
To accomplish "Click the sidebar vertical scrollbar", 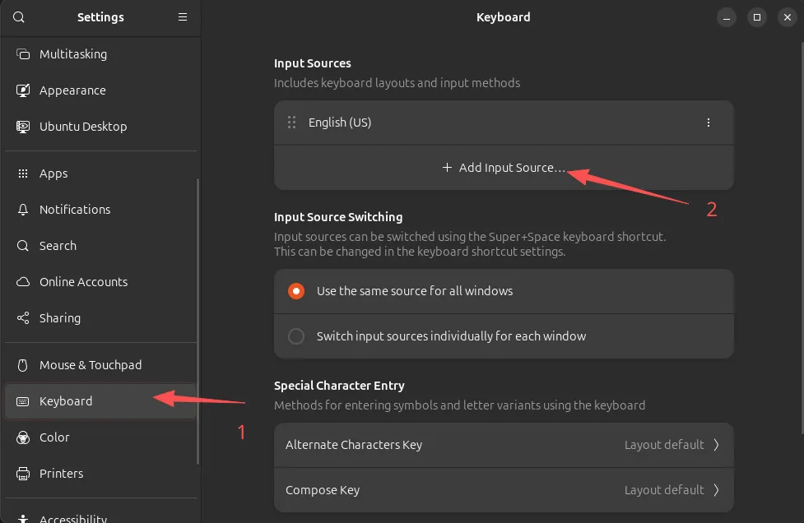I will (198, 321).
